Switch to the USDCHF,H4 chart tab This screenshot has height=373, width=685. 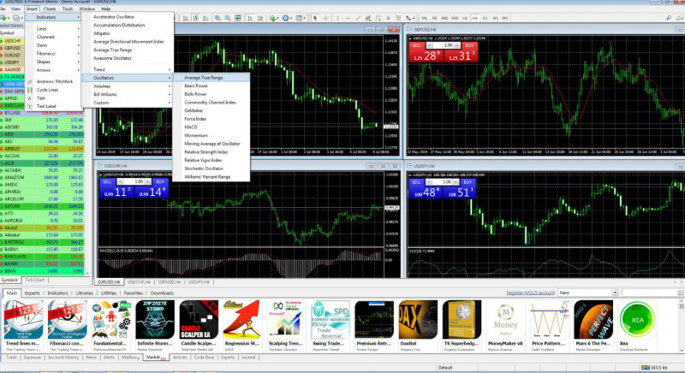pyautogui.click(x=140, y=282)
